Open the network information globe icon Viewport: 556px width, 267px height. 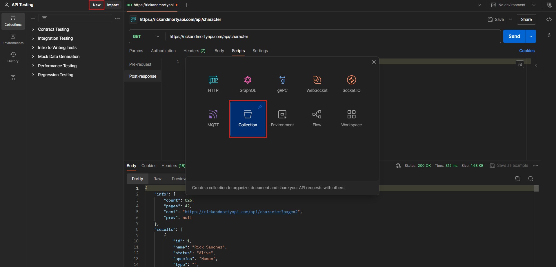(x=398, y=166)
